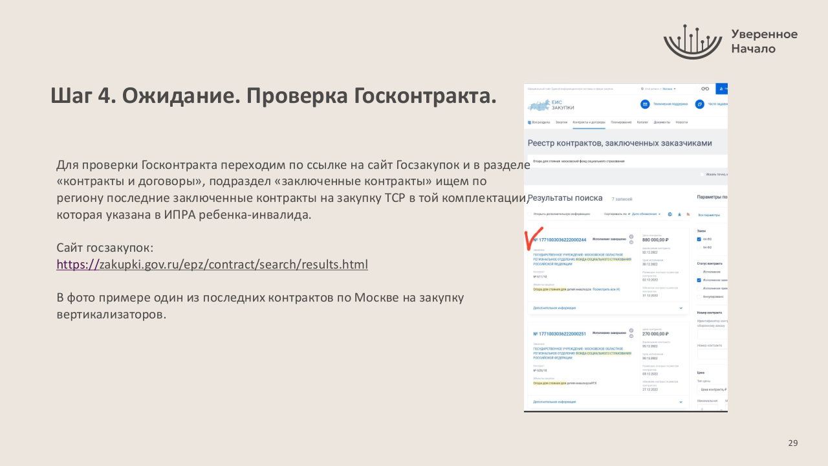Screen dimensions: 828x466
Task: Click the upper round icon beside contract ...251 status
Action: (631, 329)
